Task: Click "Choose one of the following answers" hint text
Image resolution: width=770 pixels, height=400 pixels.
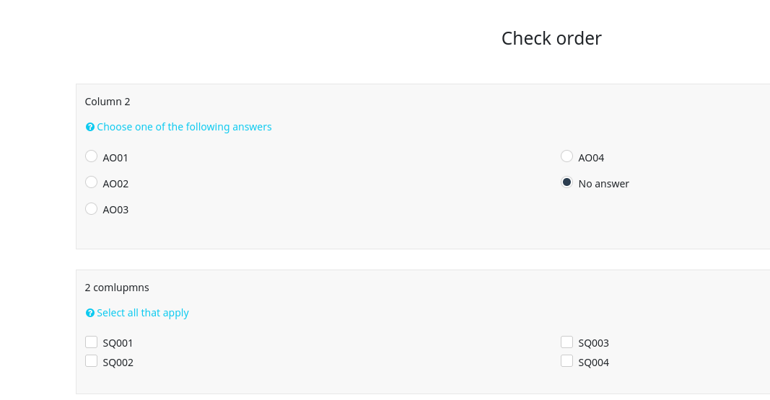Action: click(184, 127)
